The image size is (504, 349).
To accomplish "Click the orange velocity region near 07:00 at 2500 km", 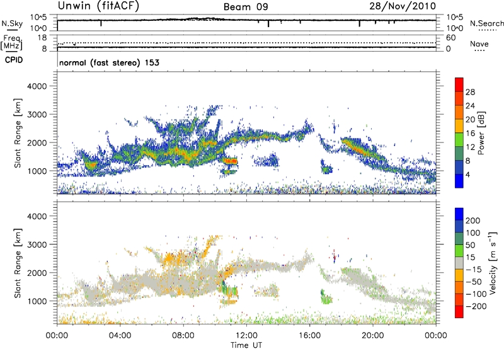I will coord(169,258).
